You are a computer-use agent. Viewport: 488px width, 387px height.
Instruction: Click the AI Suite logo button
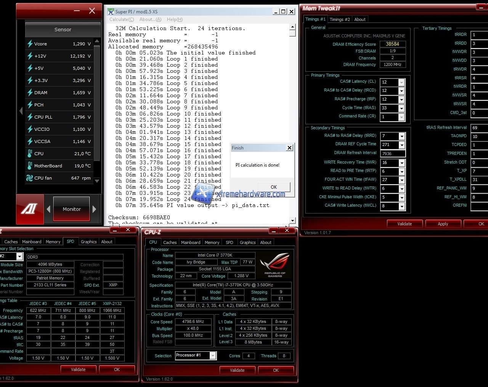click(29, 209)
